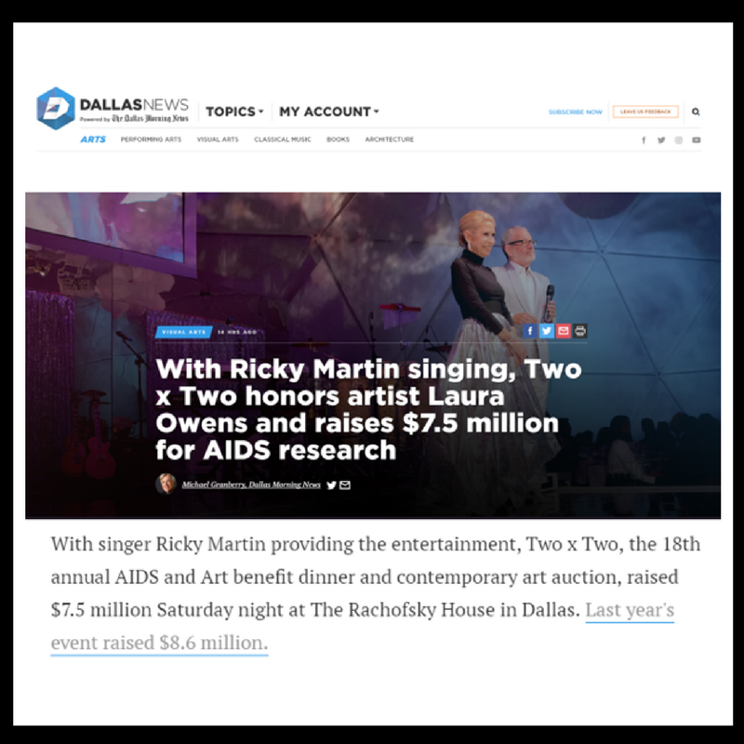The width and height of the screenshot is (744, 744).
Task: Open the header Facebook page icon
Action: click(644, 140)
